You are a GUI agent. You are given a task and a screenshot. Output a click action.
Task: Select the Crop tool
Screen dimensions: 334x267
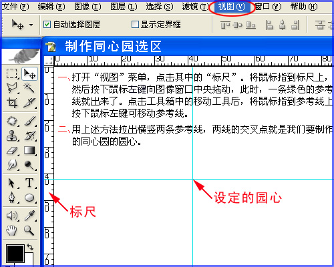(12, 103)
